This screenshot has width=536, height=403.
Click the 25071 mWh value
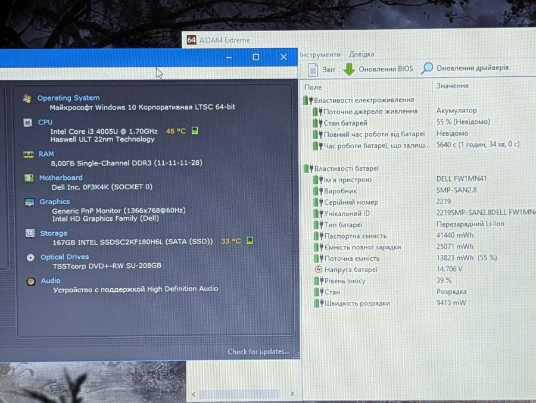point(454,246)
